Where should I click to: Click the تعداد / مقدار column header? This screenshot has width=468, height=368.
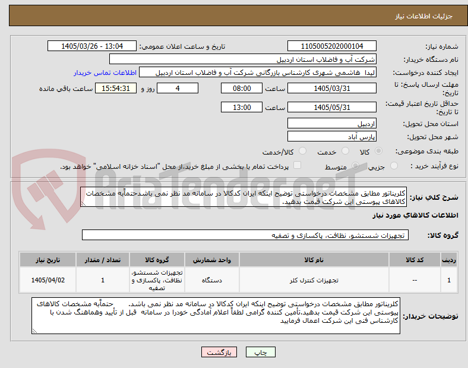(103, 260)
